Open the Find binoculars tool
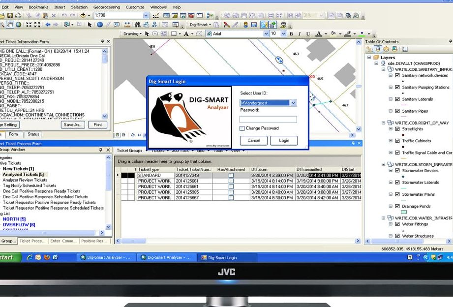453x307 pixels. click(138, 24)
